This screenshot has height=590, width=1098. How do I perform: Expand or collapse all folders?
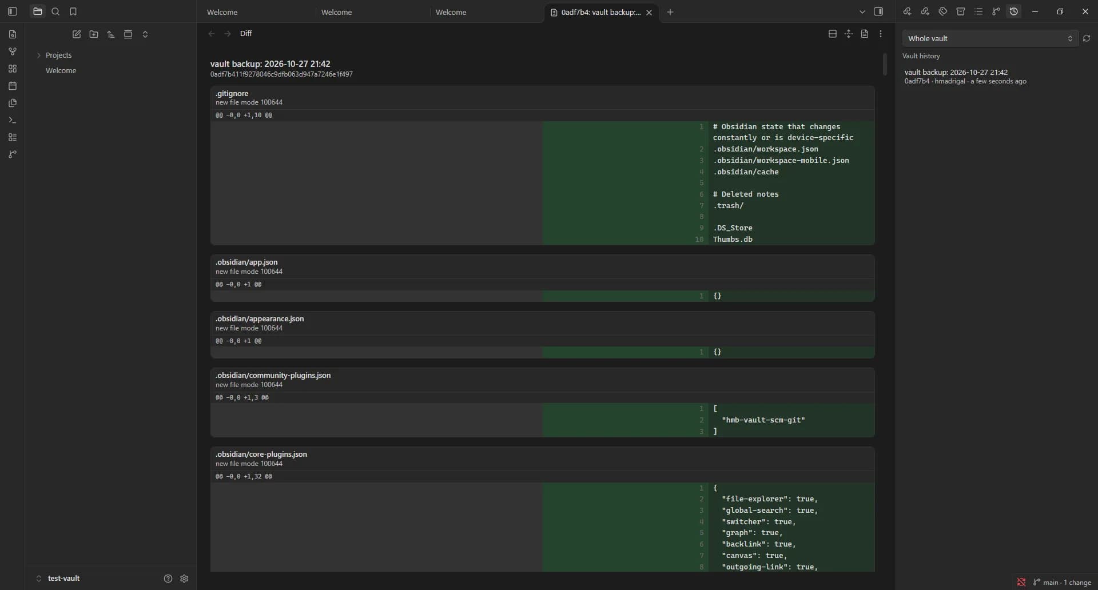pos(145,34)
